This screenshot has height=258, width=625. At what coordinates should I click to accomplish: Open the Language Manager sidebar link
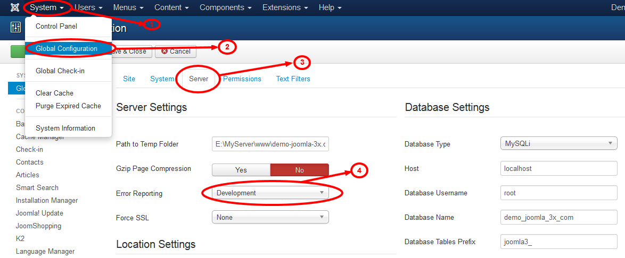click(45, 252)
